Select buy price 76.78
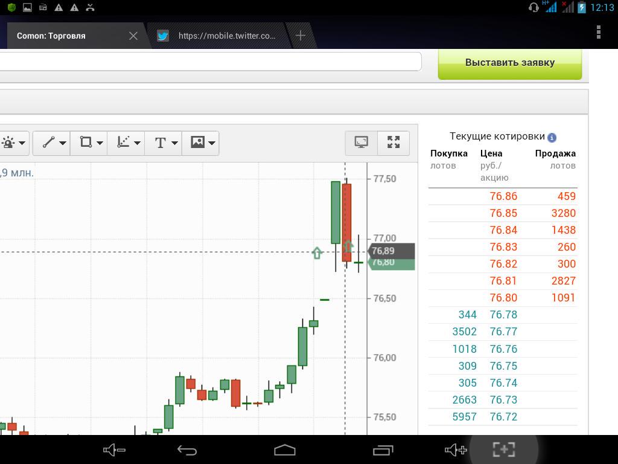 coord(503,315)
